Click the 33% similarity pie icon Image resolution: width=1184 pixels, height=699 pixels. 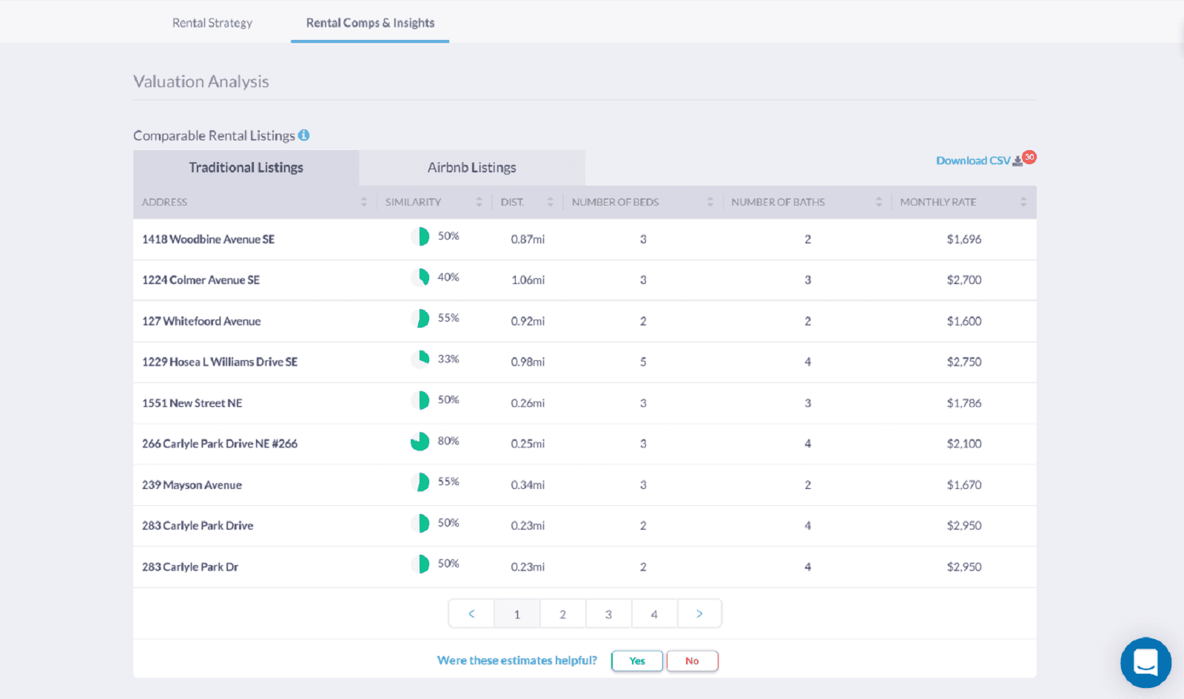tap(420, 359)
